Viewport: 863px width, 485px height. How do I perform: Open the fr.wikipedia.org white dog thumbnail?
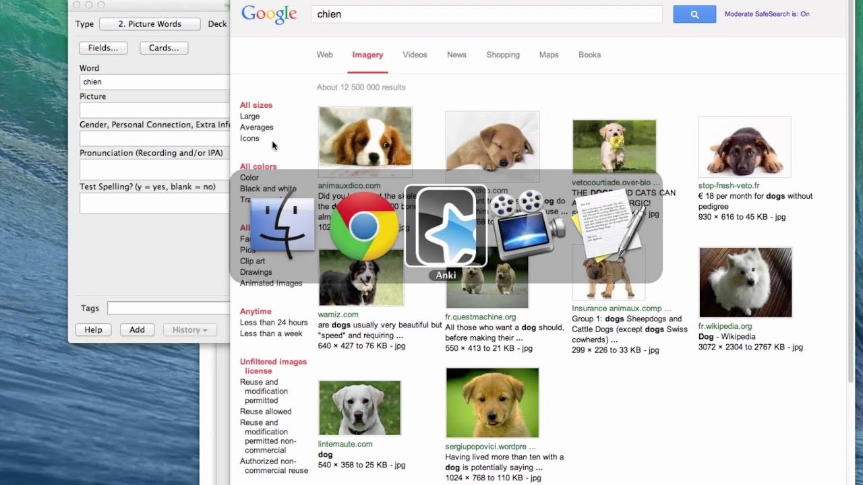tap(745, 282)
